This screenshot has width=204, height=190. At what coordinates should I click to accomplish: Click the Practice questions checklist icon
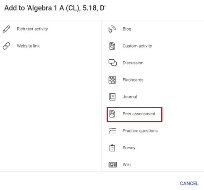112,131
